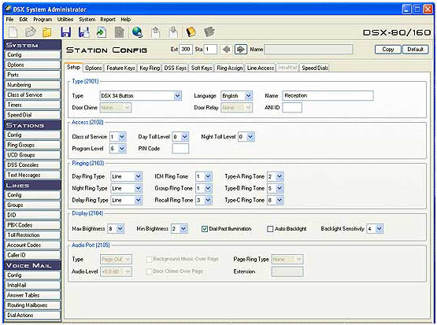Open the Type-C Ring Tone dropdown
The height and width of the screenshot is (325, 437).
[280, 200]
